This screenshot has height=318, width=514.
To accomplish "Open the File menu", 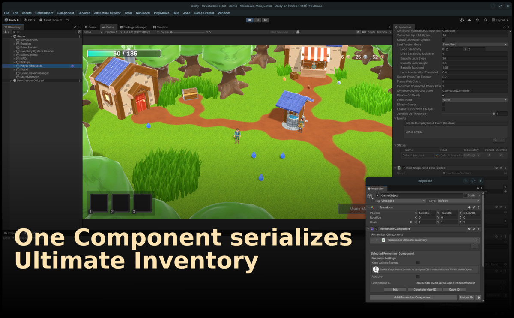I will [6, 13].
